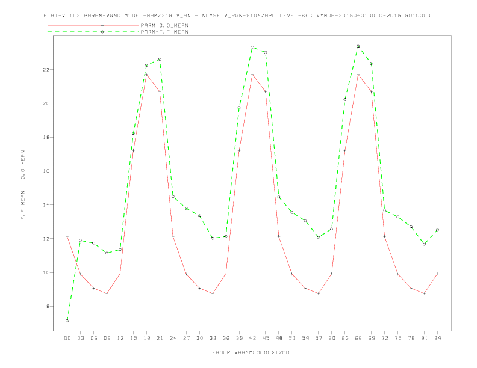The image size is (477, 368).
Task: Click the x-axis tick label 24
Action: point(173,338)
